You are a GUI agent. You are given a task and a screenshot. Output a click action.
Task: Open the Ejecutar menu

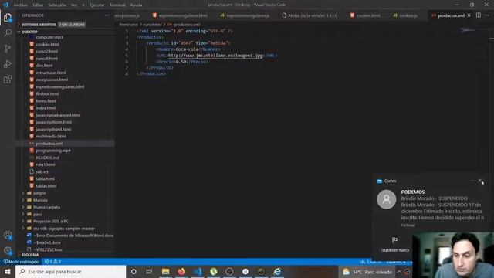(97, 5)
